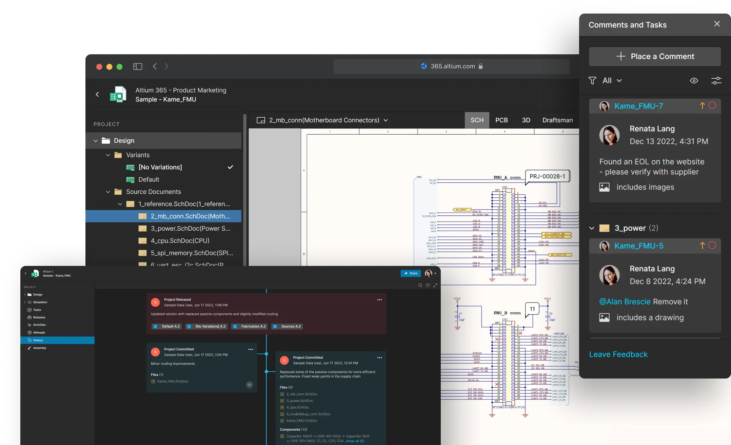Open the Kame_FMU-7 comment link
This screenshot has height=445, width=731.
click(x=638, y=106)
